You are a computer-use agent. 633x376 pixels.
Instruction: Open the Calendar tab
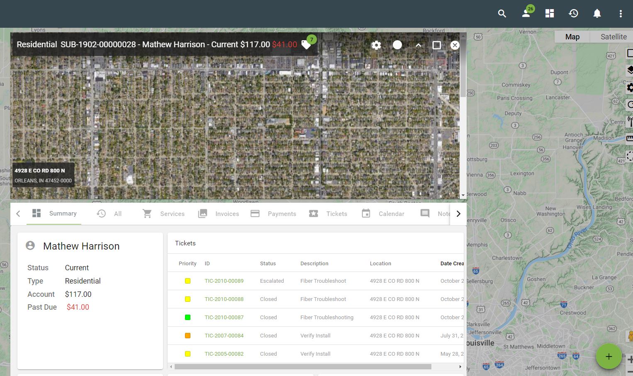click(383, 214)
